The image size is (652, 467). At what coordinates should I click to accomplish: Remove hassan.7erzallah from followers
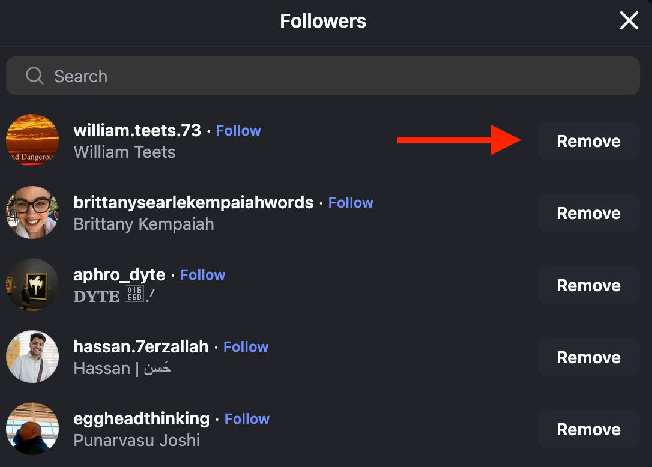click(588, 357)
